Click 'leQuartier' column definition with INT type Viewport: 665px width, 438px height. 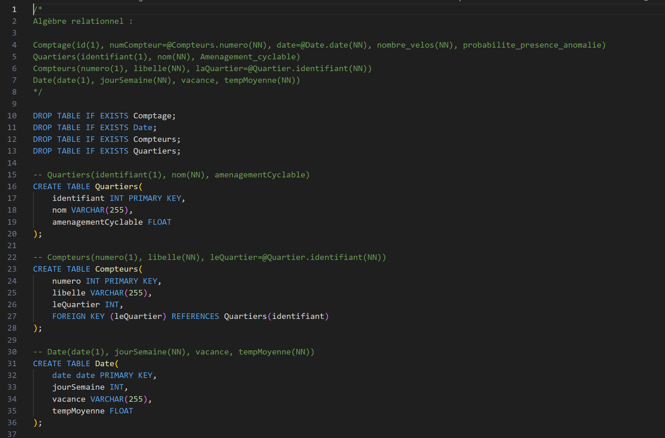point(76,305)
